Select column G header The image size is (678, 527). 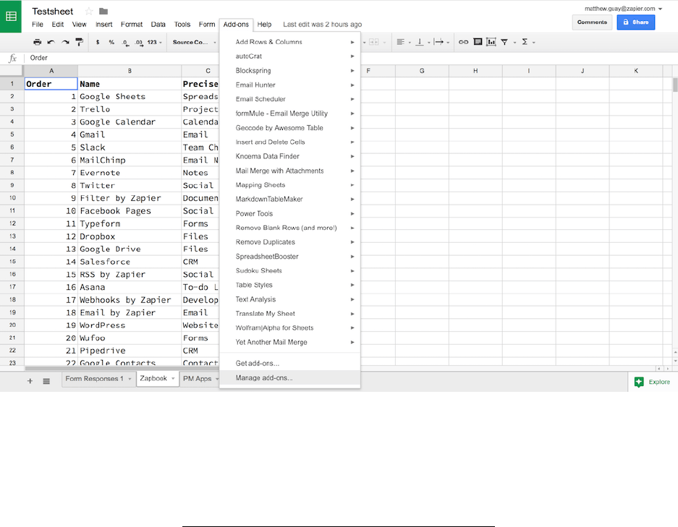(x=422, y=71)
